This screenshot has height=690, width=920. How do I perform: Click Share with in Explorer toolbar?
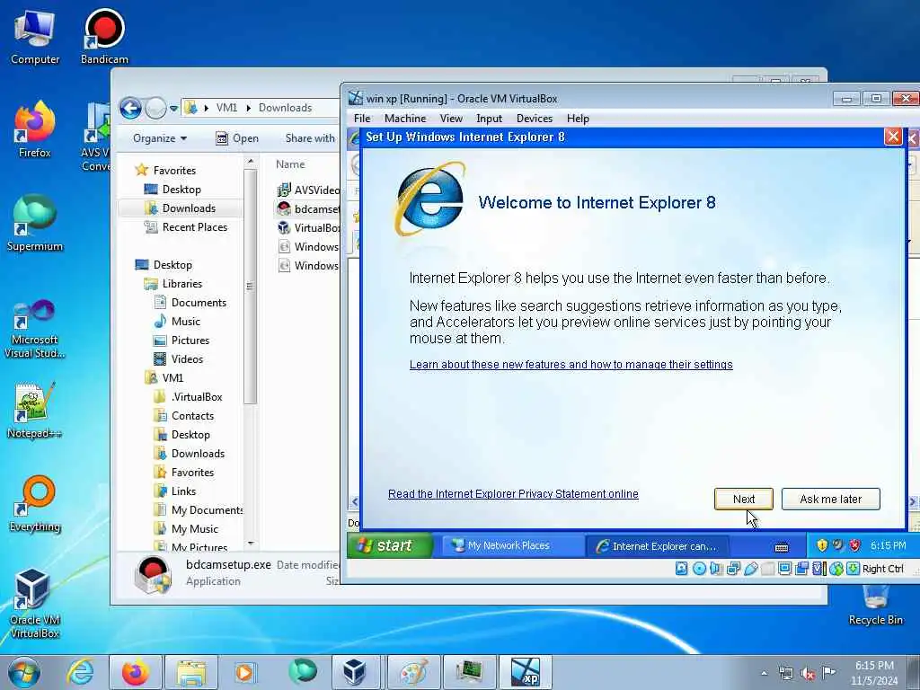(310, 138)
